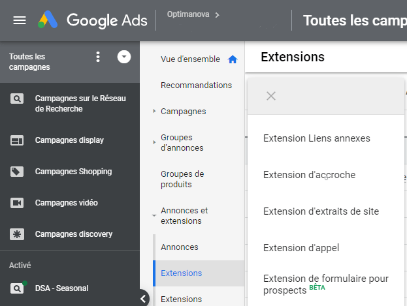Viewport: 407px width, 306px height.
Task: Click the discovery asterisk icon
Action: [17, 234]
